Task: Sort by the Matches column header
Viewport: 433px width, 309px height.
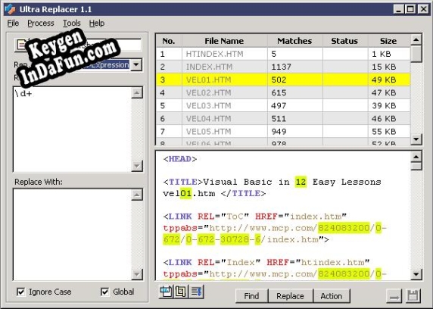Action: (294, 41)
